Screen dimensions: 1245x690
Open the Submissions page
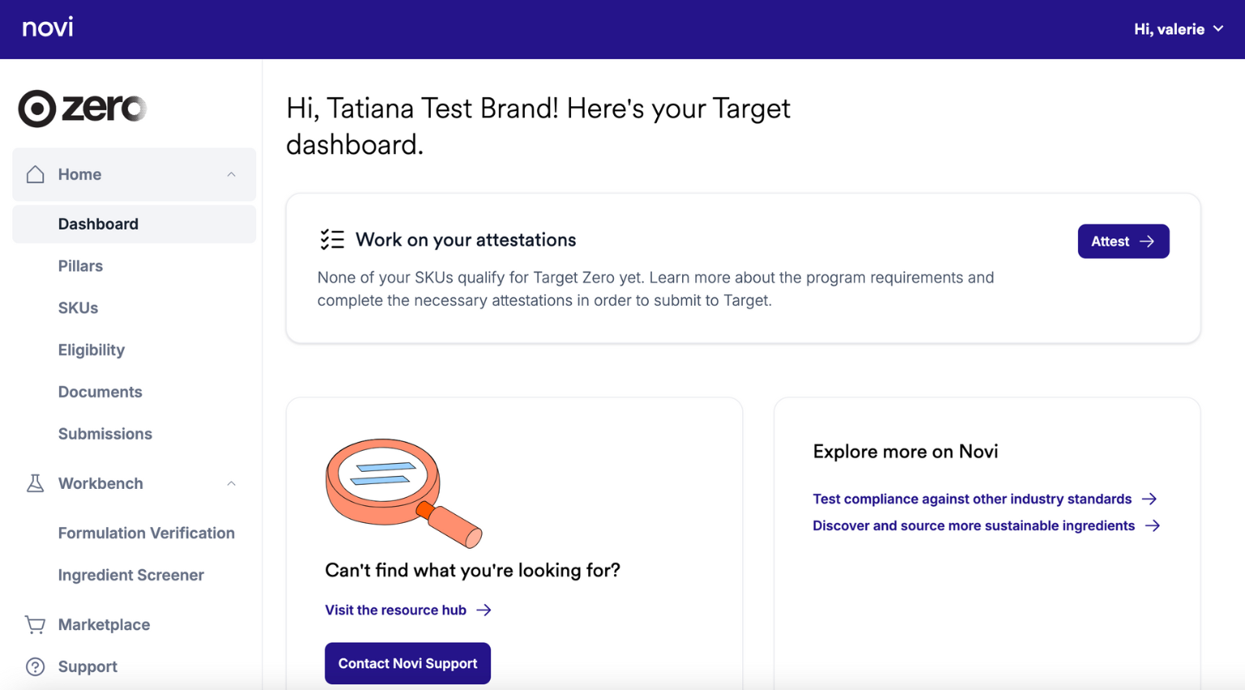[105, 434]
